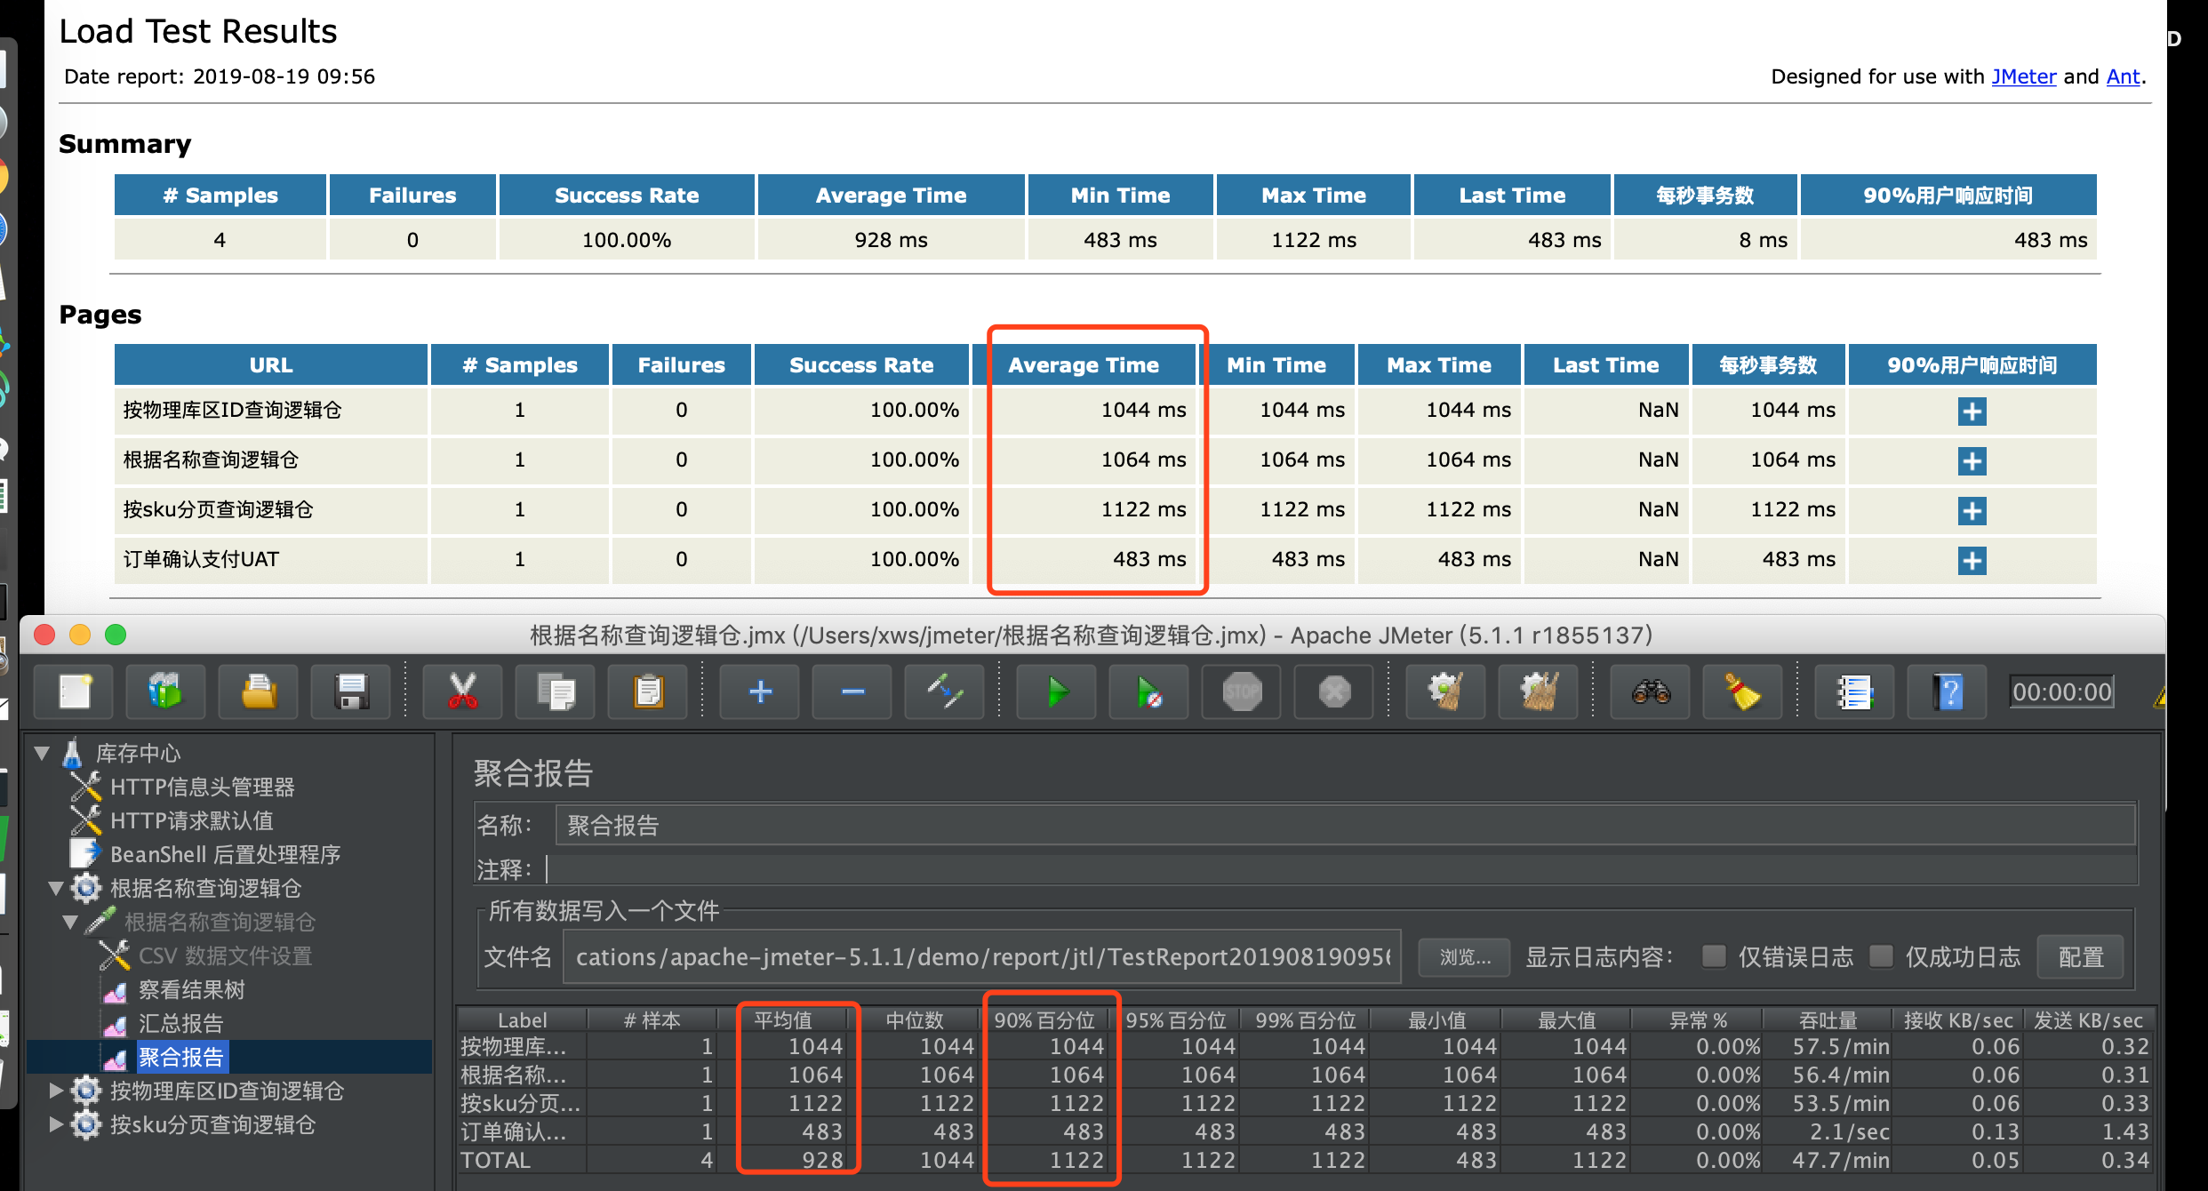
Task: Click the 浏览... browse button
Action: [1464, 956]
